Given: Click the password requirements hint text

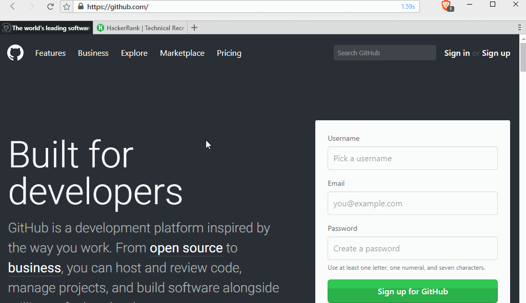Looking at the screenshot, I should [x=406, y=268].
